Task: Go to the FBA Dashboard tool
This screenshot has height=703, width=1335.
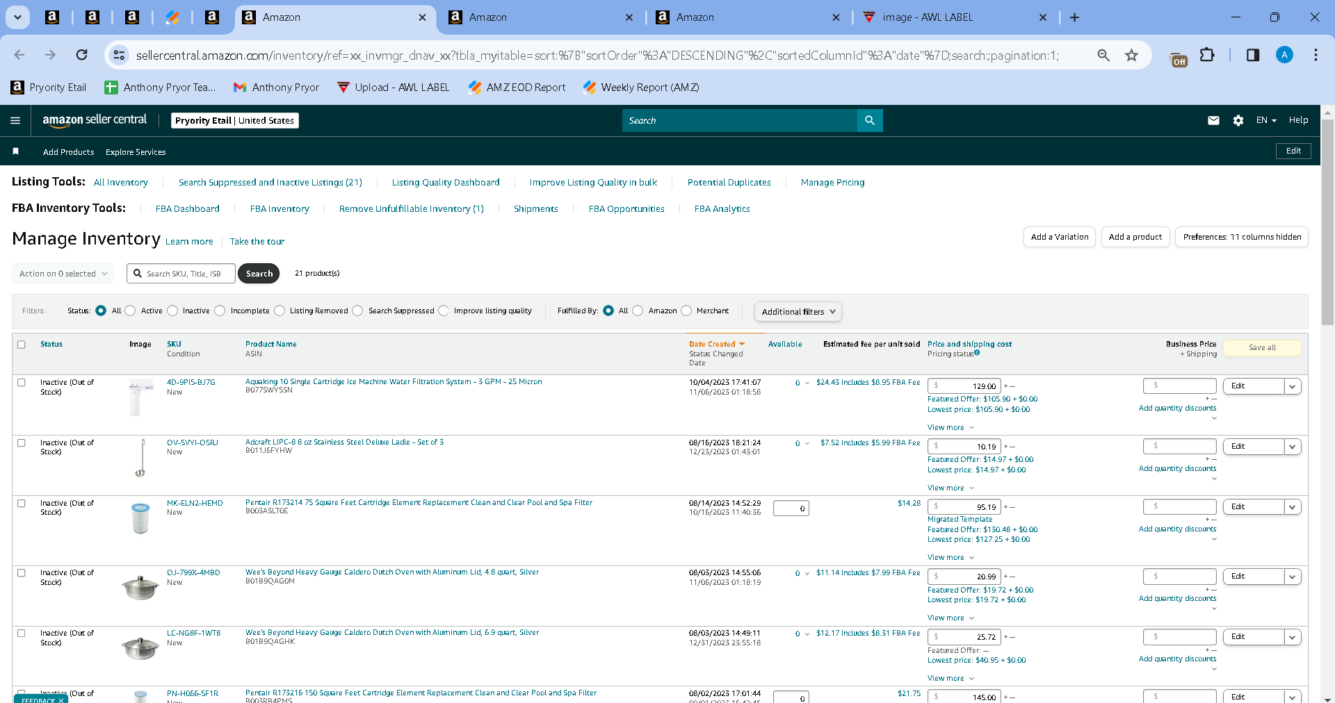Action: click(187, 209)
